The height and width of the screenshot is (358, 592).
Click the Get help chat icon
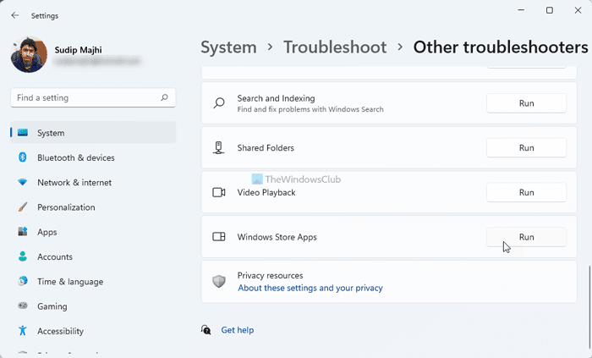206,330
